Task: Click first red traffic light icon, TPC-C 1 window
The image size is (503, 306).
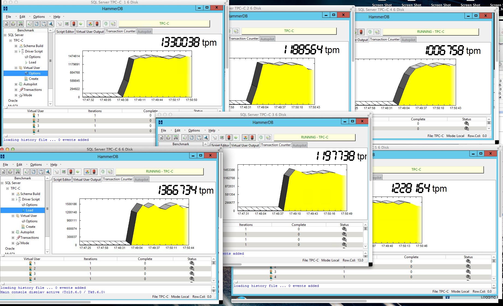Action: (74, 24)
